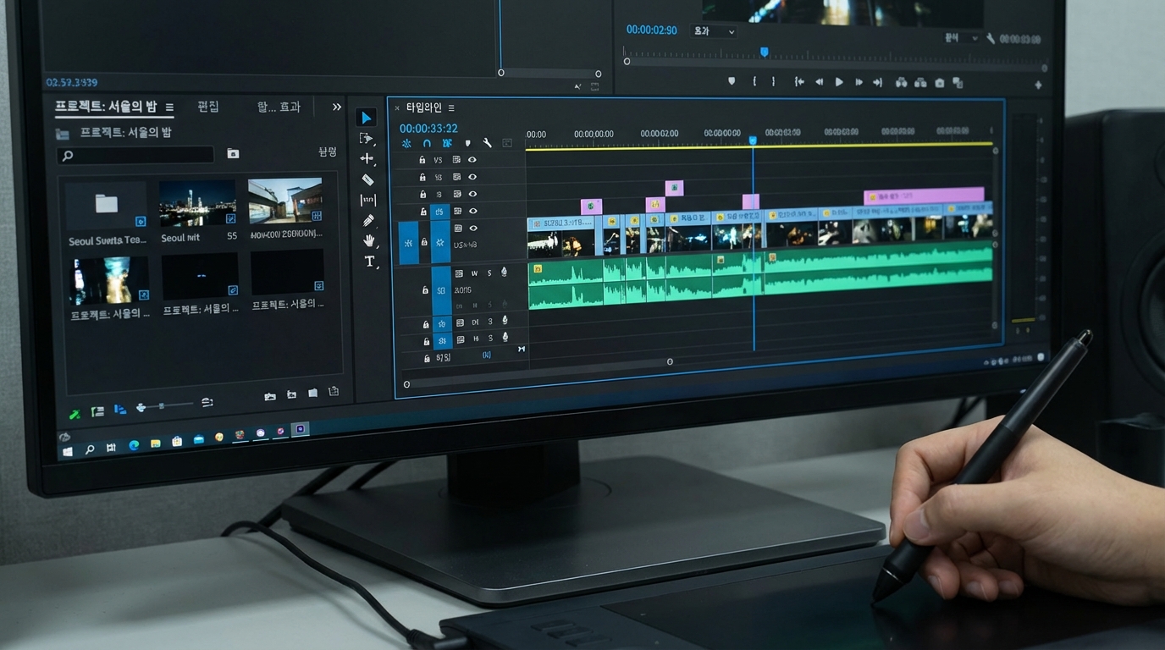Open the monitor button editor plus icon
This screenshot has width=1165, height=650.
tap(1038, 85)
